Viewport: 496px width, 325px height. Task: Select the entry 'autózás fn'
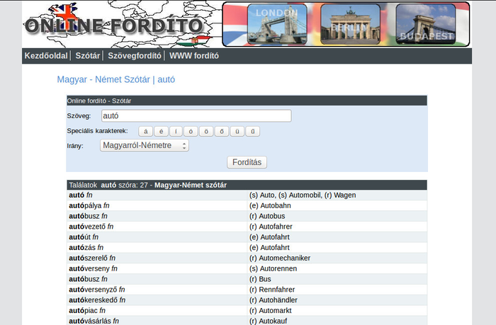click(86, 247)
